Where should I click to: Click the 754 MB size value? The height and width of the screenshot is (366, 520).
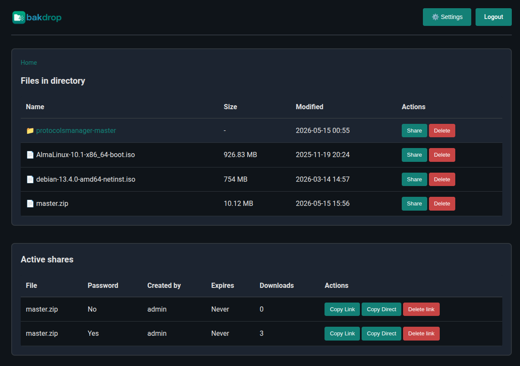tap(236, 179)
